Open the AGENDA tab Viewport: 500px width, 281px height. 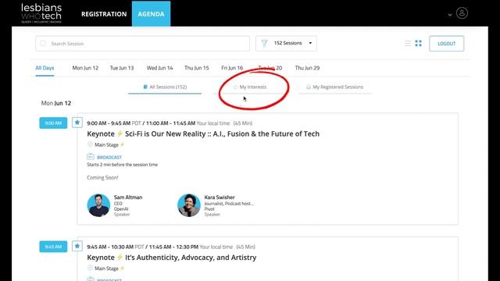click(151, 14)
